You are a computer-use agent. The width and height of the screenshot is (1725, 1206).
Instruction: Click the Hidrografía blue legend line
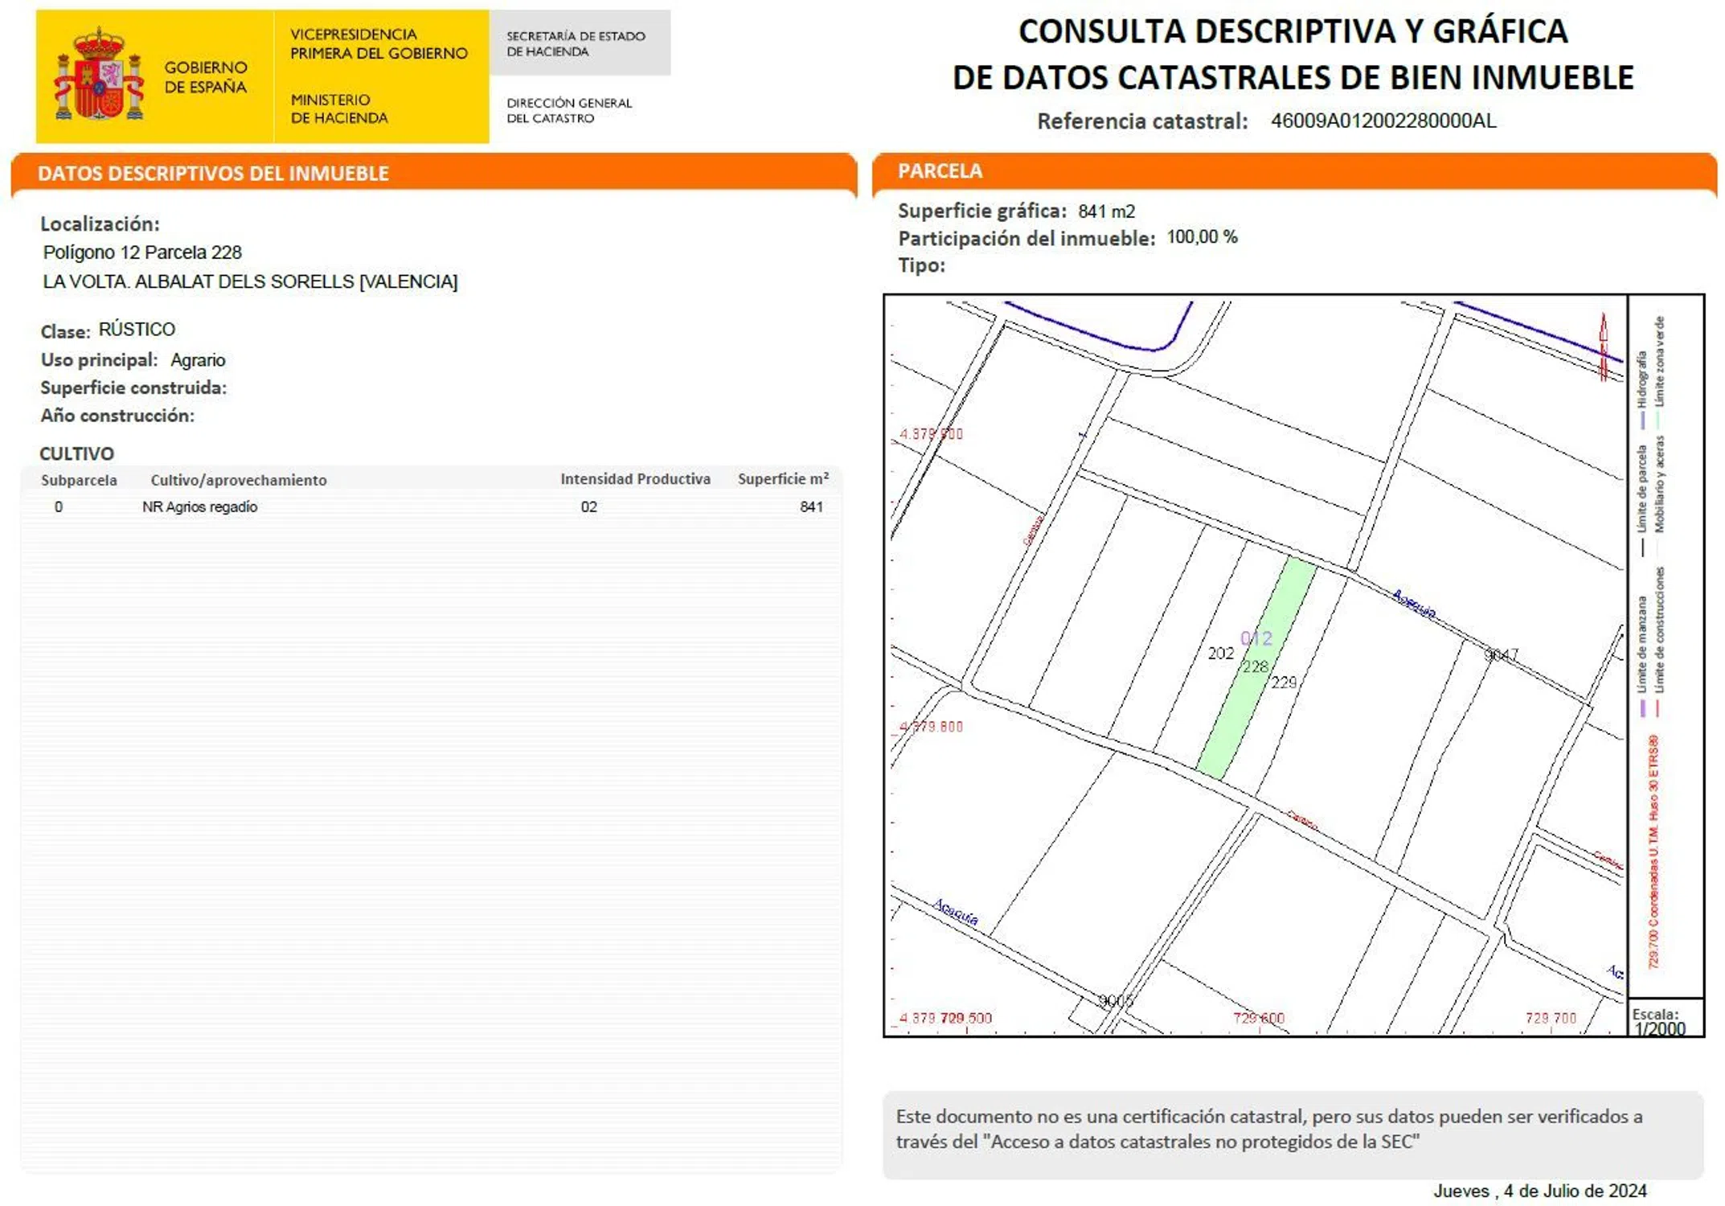click(1642, 420)
